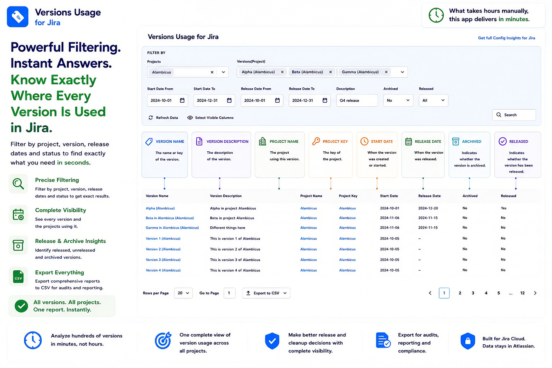Click the Versions Usage tag logo icon
The height and width of the screenshot is (368, 552).
coord(18,17)
